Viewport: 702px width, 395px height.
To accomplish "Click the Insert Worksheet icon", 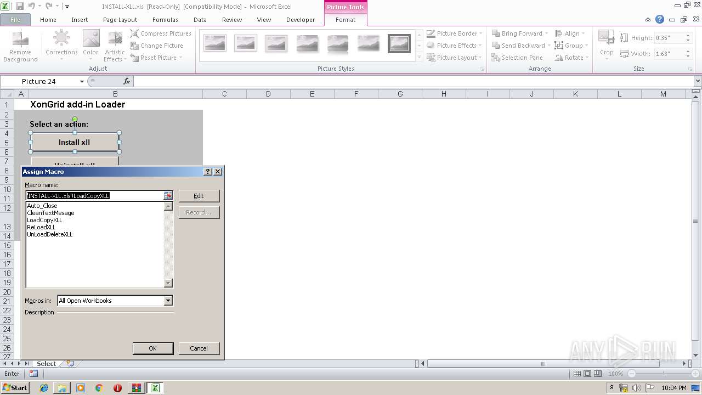I will tap(70, 363).
